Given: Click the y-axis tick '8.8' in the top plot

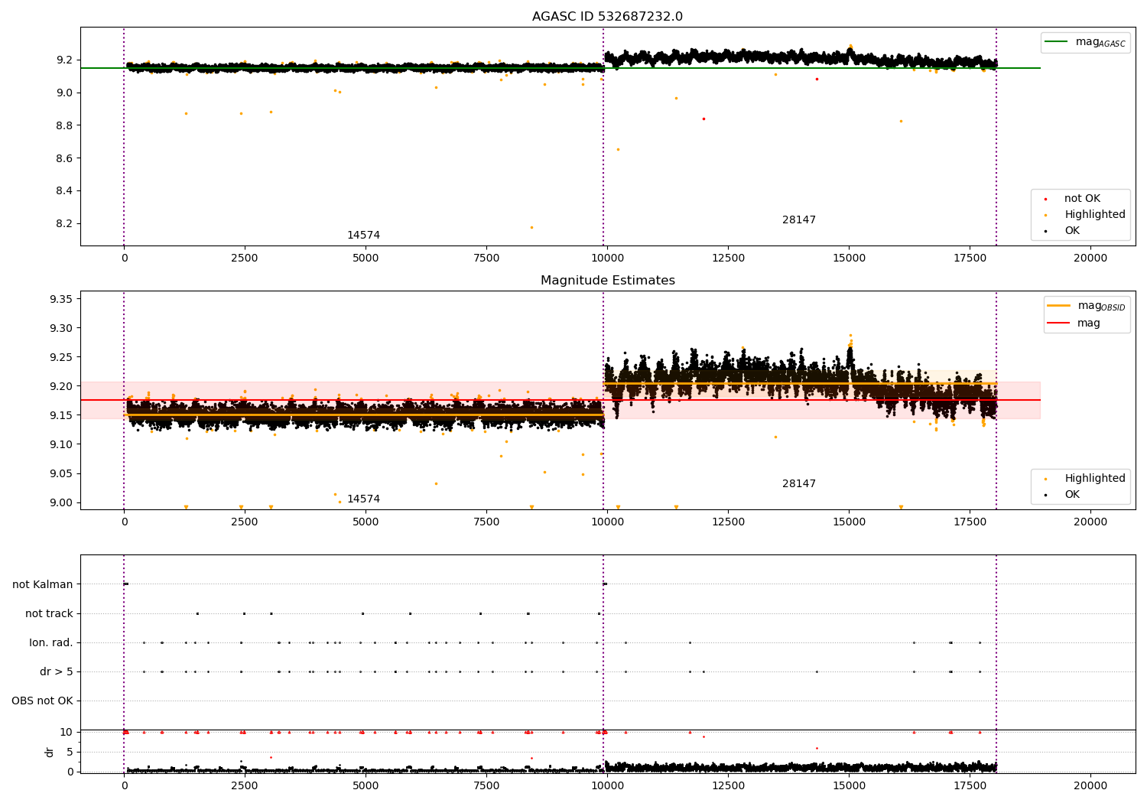Looking at the screenshot, I should (x=64, y=126).
